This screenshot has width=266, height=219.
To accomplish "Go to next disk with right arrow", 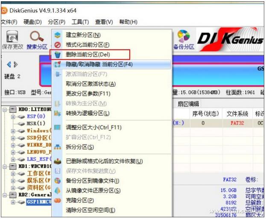I will [16, 64].
